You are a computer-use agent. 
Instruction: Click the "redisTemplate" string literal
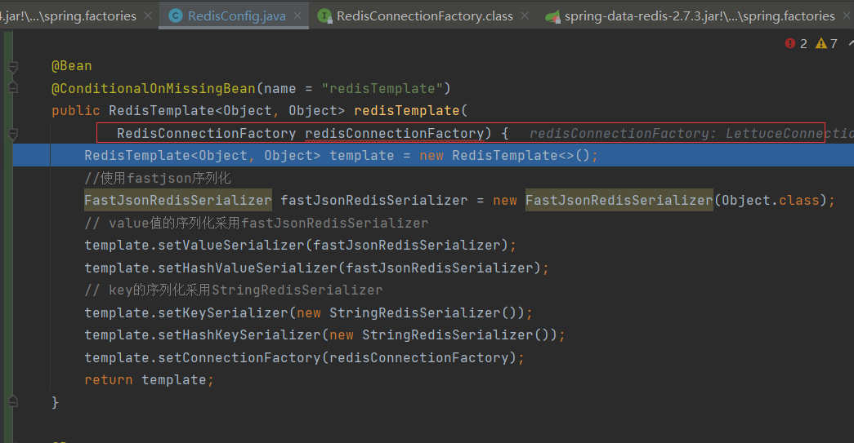pos(382,89)
